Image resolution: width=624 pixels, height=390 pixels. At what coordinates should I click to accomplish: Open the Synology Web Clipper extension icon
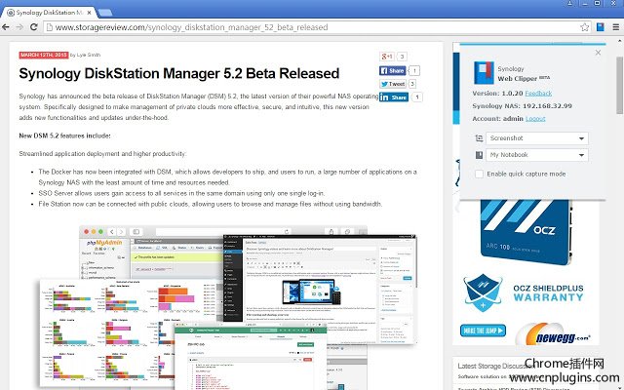[601, 27]
